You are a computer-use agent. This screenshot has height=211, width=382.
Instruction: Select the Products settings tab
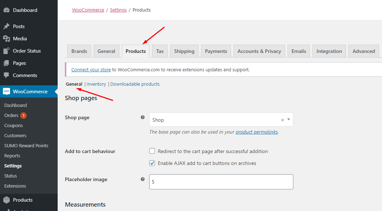pyautogui.click(x=136, y=51)
